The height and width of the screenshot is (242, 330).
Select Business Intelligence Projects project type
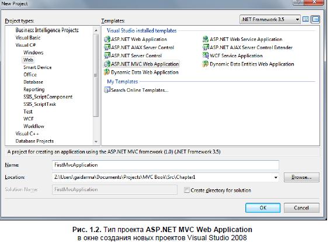(47, 30)
